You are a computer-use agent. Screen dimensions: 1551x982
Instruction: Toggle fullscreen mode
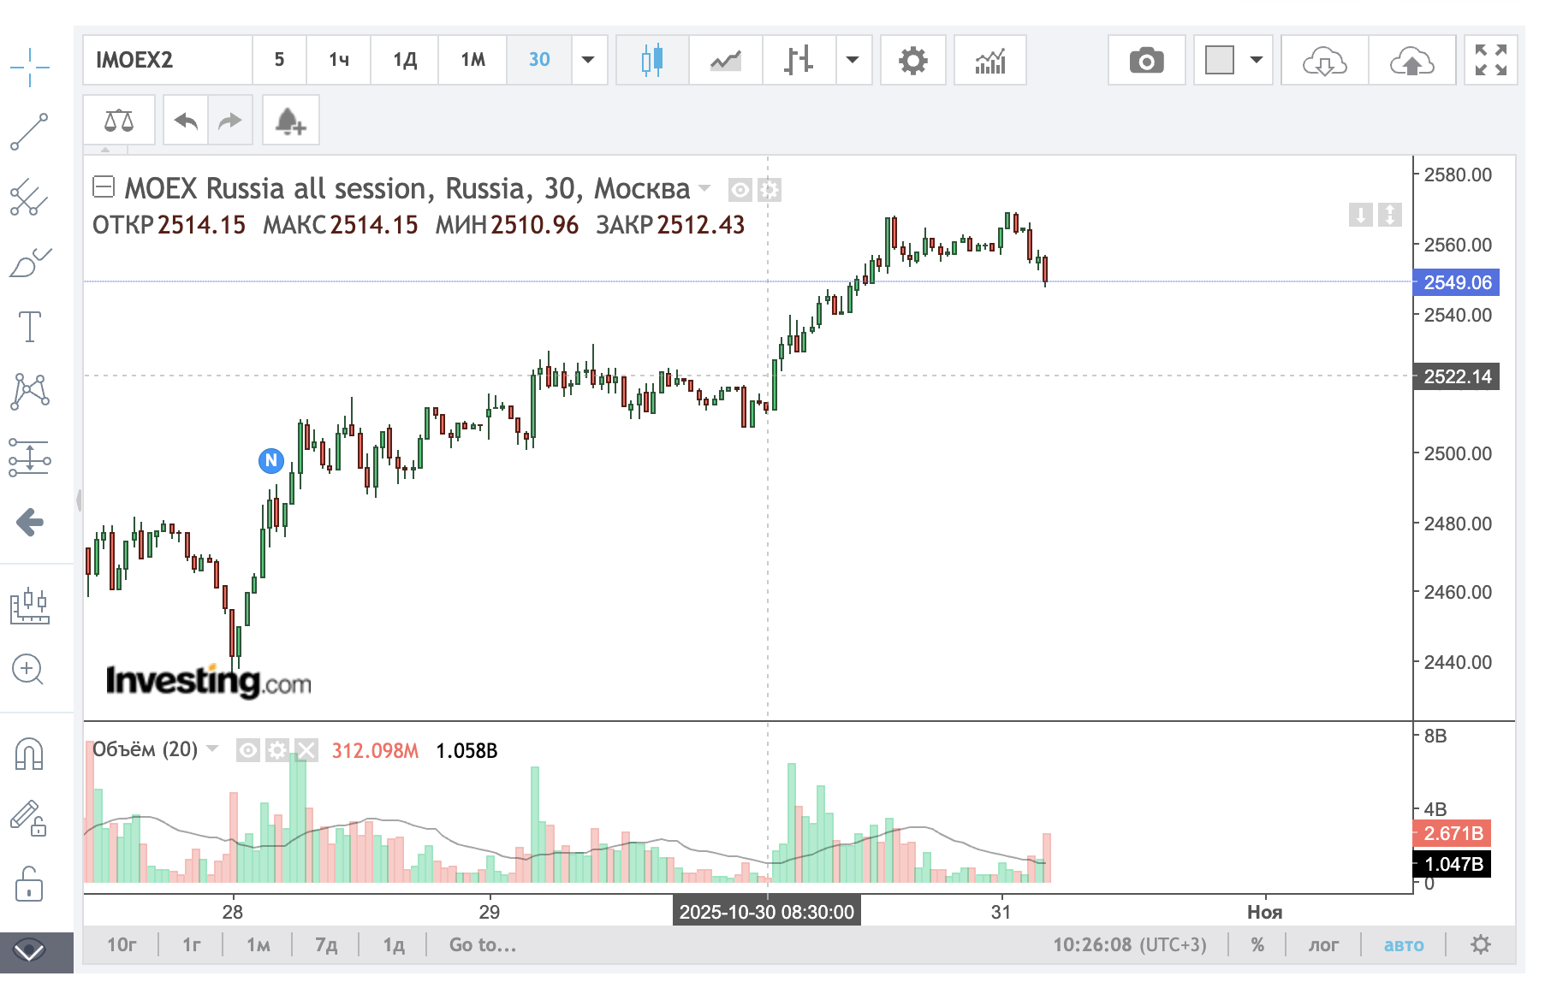coord(1491,60)
